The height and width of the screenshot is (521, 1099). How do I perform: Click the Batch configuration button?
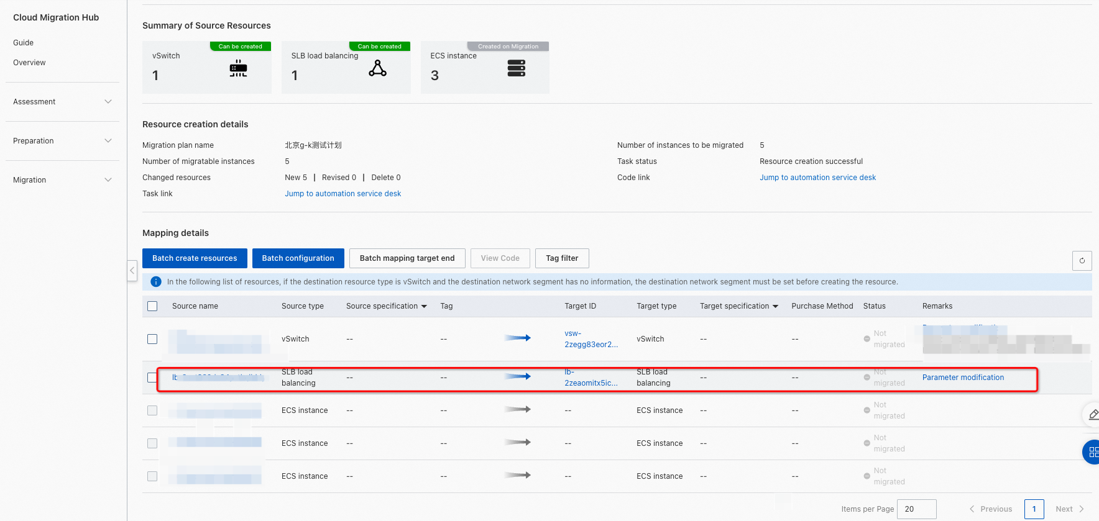[298, 258]
